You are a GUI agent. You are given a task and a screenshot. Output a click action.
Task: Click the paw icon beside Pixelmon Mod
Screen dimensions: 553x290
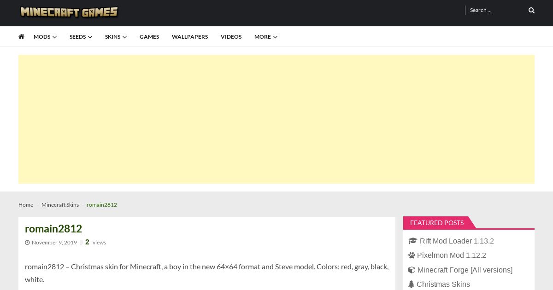tap(412, 255)
